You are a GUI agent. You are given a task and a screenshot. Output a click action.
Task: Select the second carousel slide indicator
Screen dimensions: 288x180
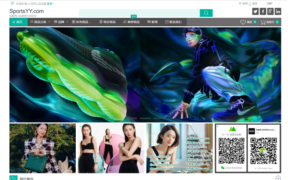click(145, 118)
